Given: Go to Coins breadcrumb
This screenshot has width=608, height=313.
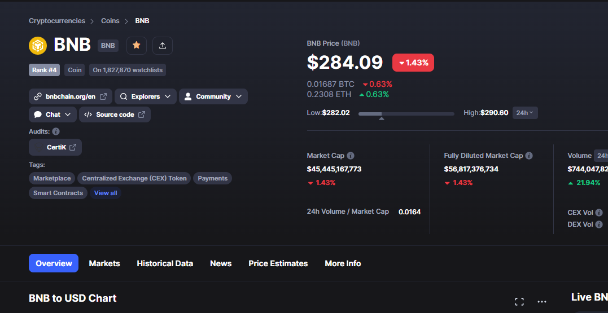Looking at the screenshot, I should pyautogui.click(x=110, y=21).
